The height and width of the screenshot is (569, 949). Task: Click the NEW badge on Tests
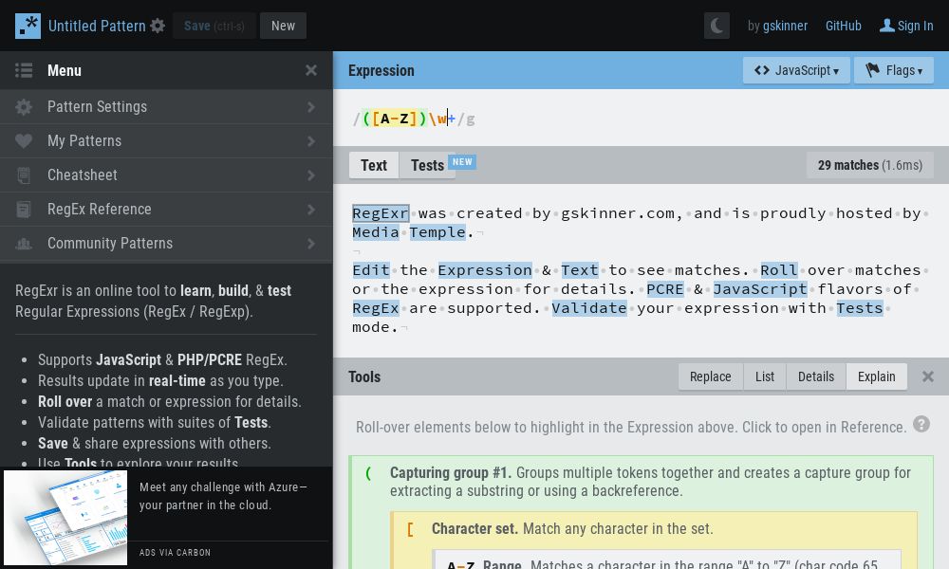point(462,162)
